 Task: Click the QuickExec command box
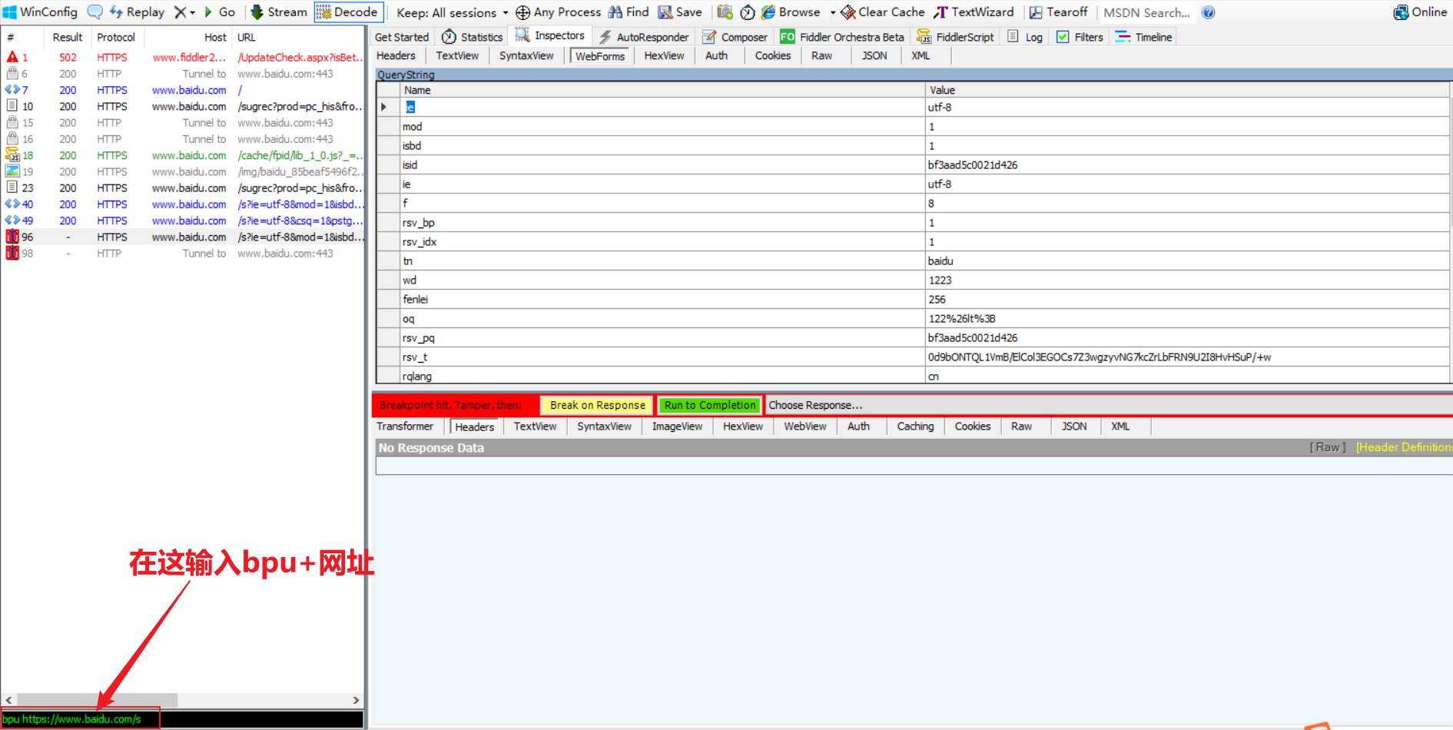point(182,719)
